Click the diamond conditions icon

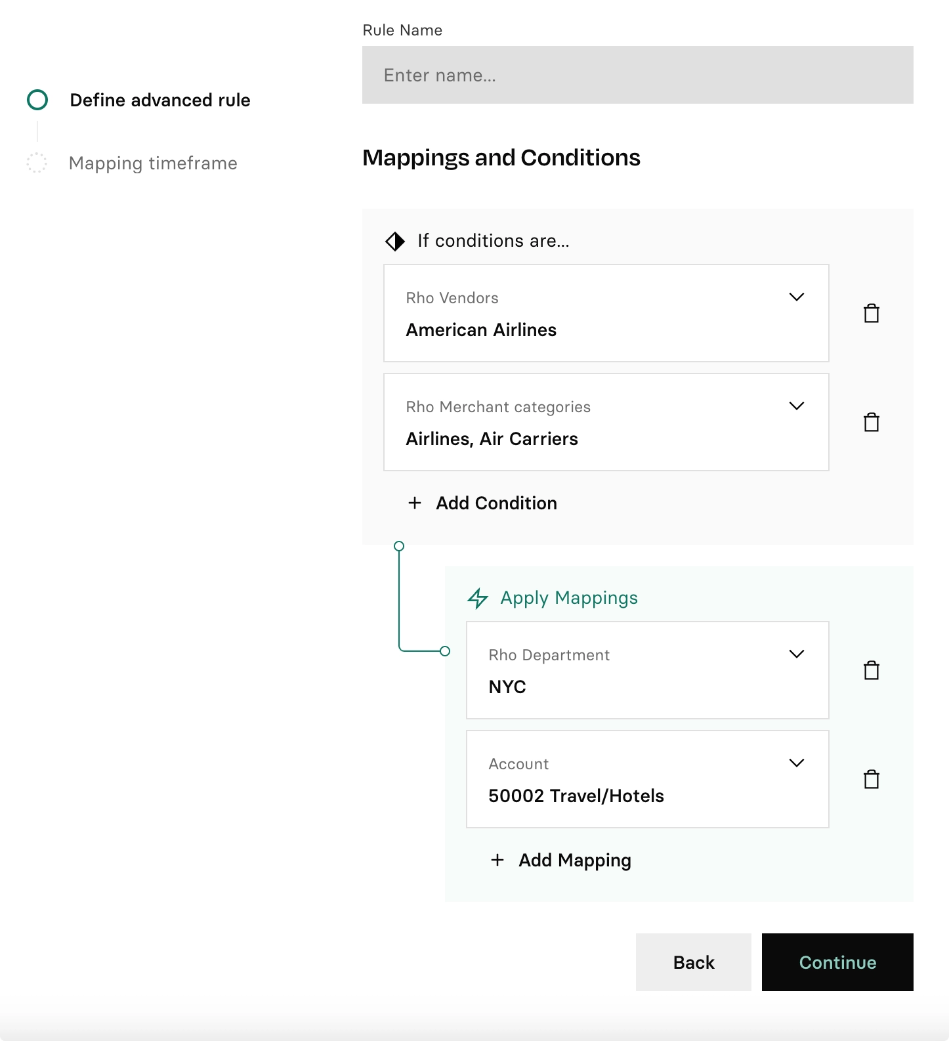[395, 241]
